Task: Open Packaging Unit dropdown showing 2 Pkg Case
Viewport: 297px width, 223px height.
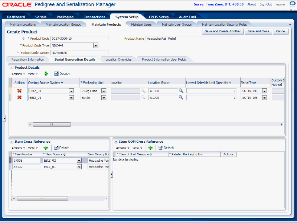Action: click(104, 91)
